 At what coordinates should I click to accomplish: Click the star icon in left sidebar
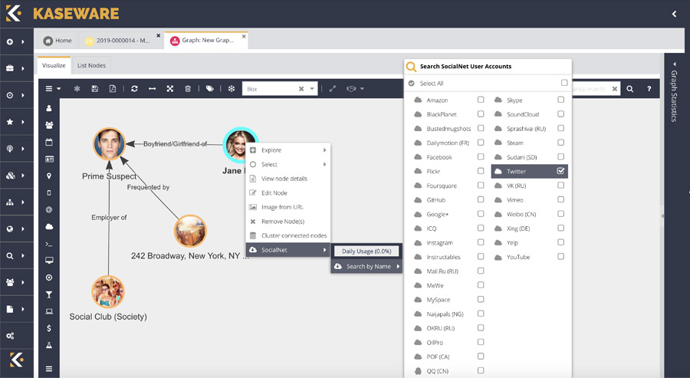[x=10, y=122]
